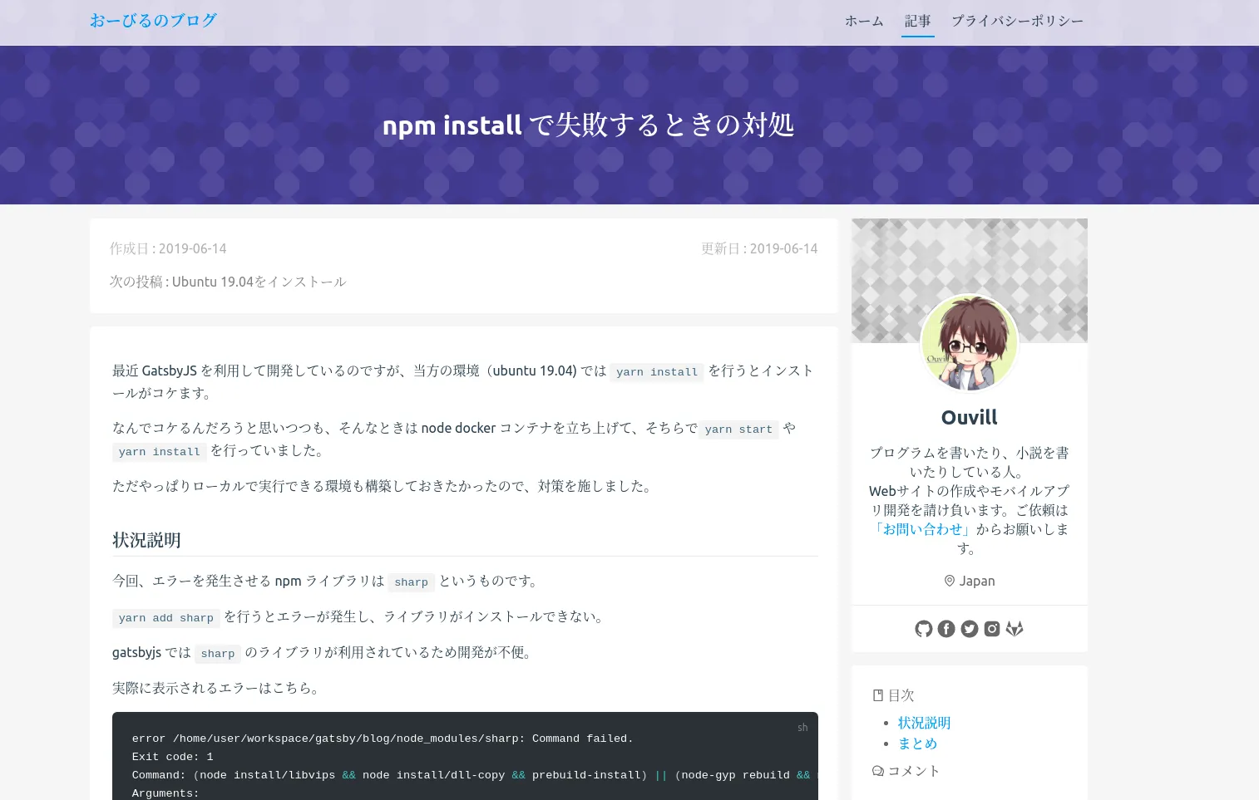Jump to 状況説明 in table of contents
Image resolution: width=1259 pixels, height=800 pixels.
pyautogui.click(x=924, y=723)
